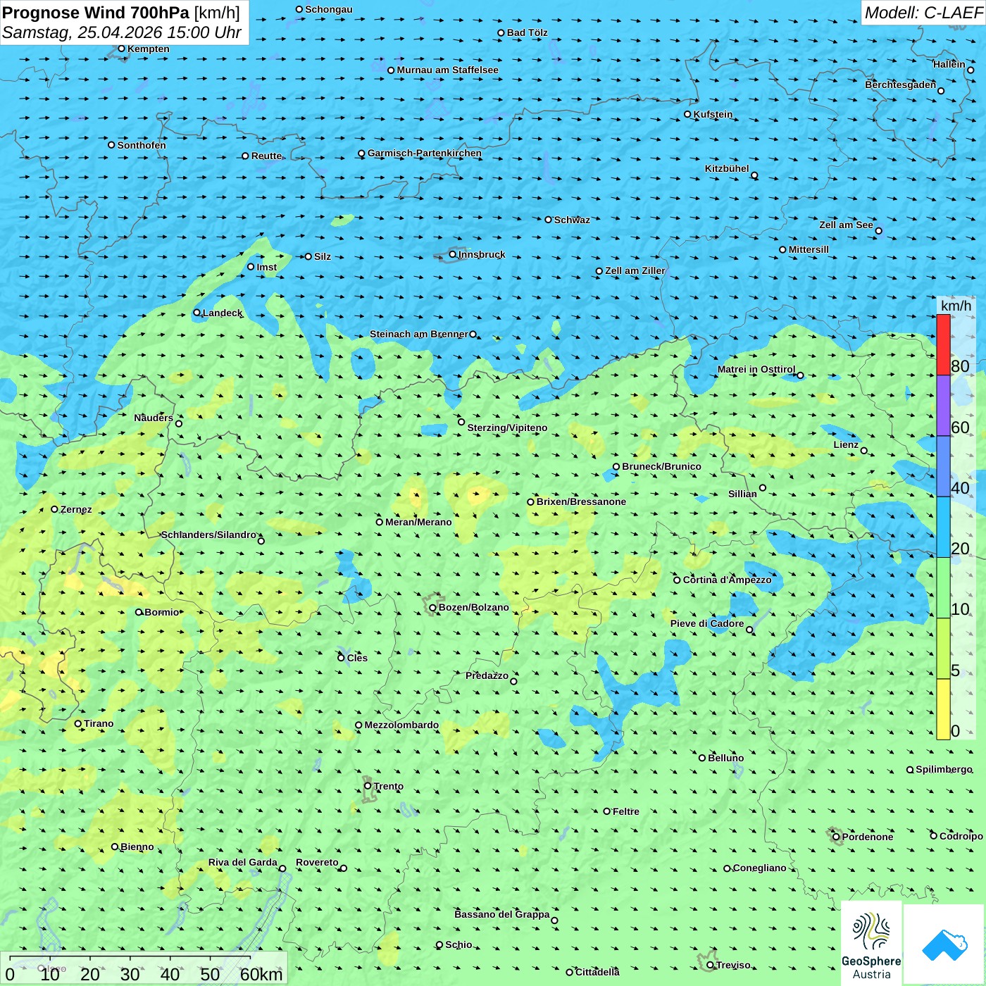
Task: Click the 'Meran/Merano' place label
Action: coord(418,522)
